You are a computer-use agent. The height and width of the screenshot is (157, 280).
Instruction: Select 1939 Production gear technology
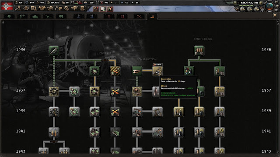54,112
